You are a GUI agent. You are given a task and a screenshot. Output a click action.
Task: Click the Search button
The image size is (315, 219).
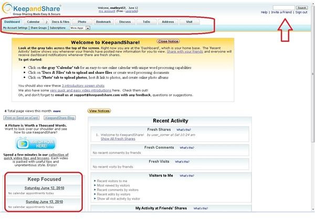coord(302,8)
